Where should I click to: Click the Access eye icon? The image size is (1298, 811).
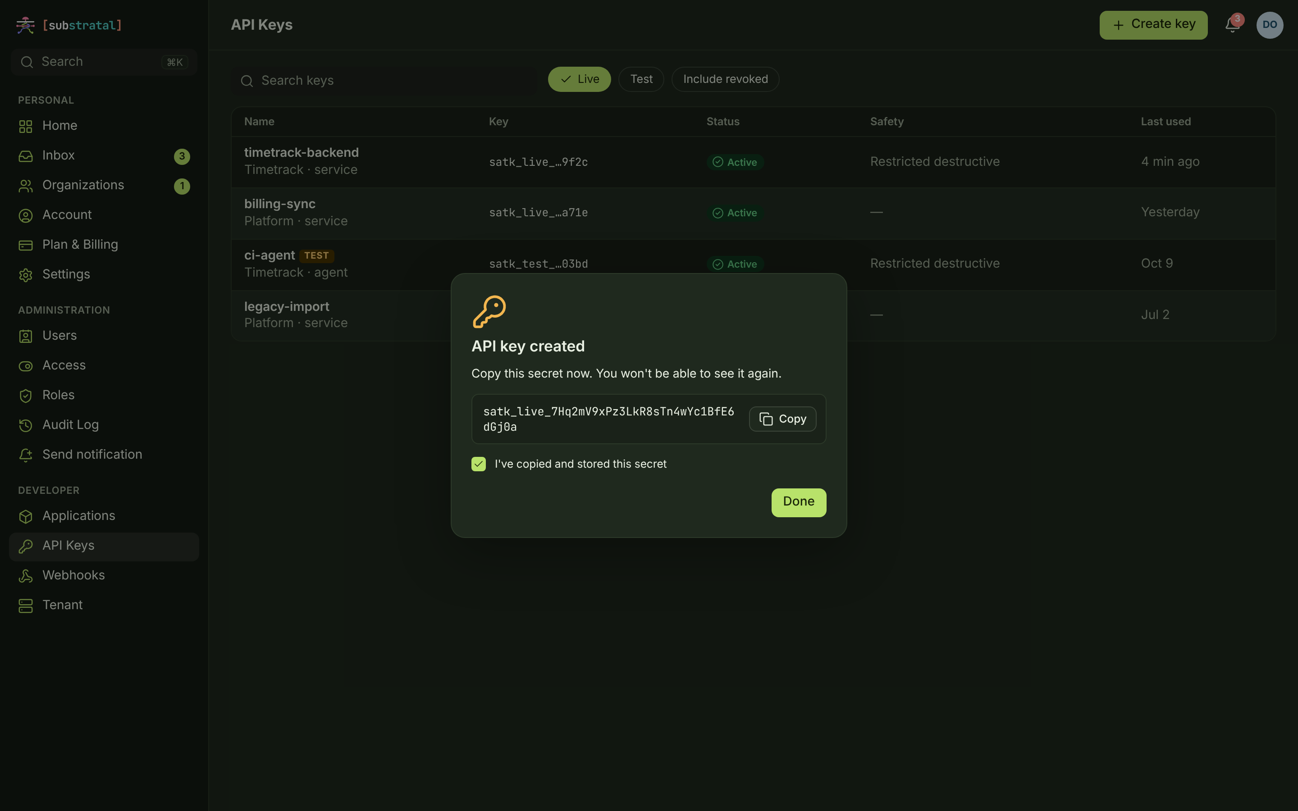(26, 366)
